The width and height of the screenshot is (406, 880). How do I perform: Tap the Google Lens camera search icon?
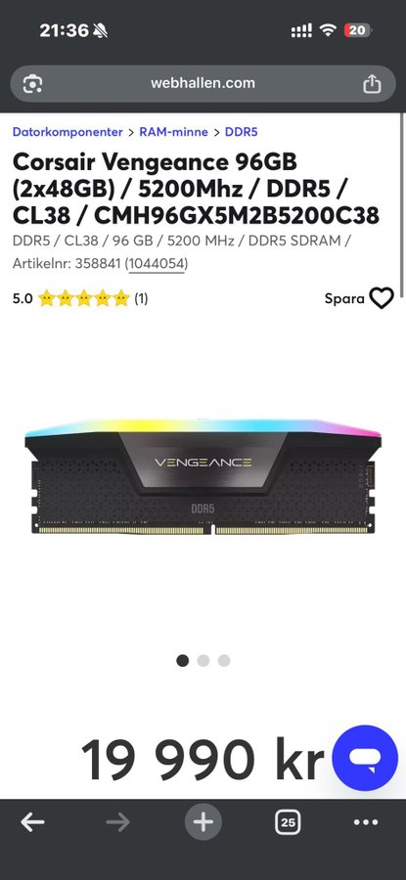point(32,84)
